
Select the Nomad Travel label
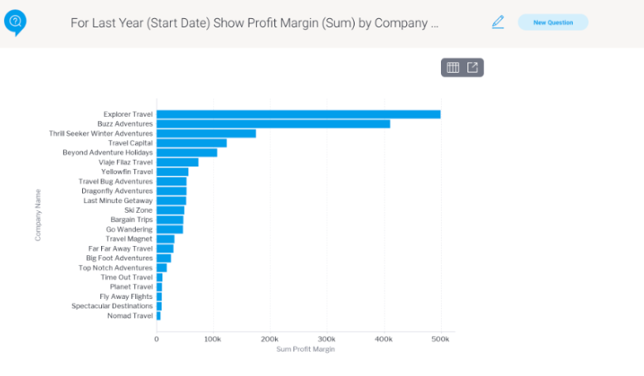click(130, 316)
